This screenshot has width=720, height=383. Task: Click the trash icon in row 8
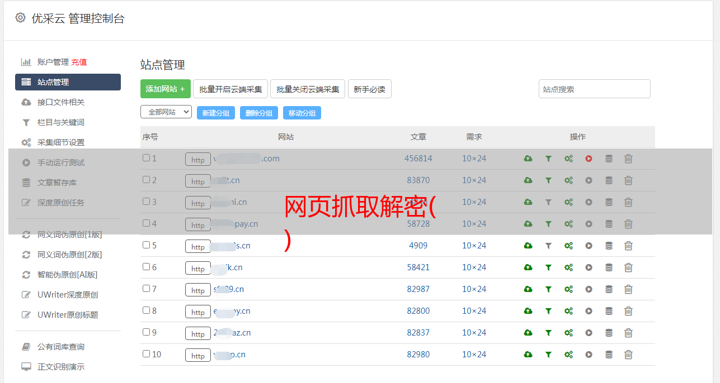[628, 311]
